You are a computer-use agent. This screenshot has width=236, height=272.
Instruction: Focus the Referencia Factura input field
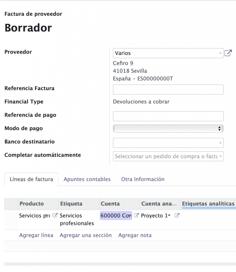click(168, 90)
